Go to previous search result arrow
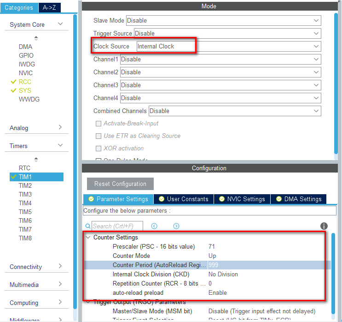 [154, 226]
